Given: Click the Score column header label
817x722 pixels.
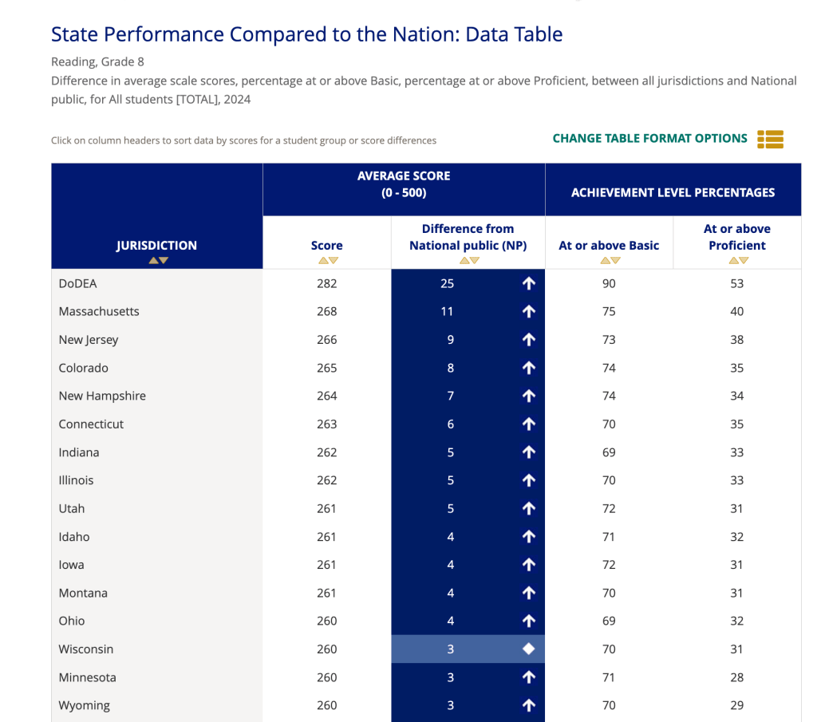Looking at the screenshot, I should tap(327, 245).
